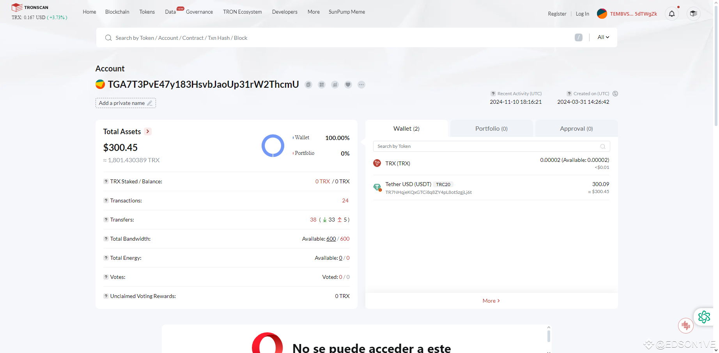Toggle the UTC/local time switch icon
719x353 pixels.
click(x=615, y=94)
